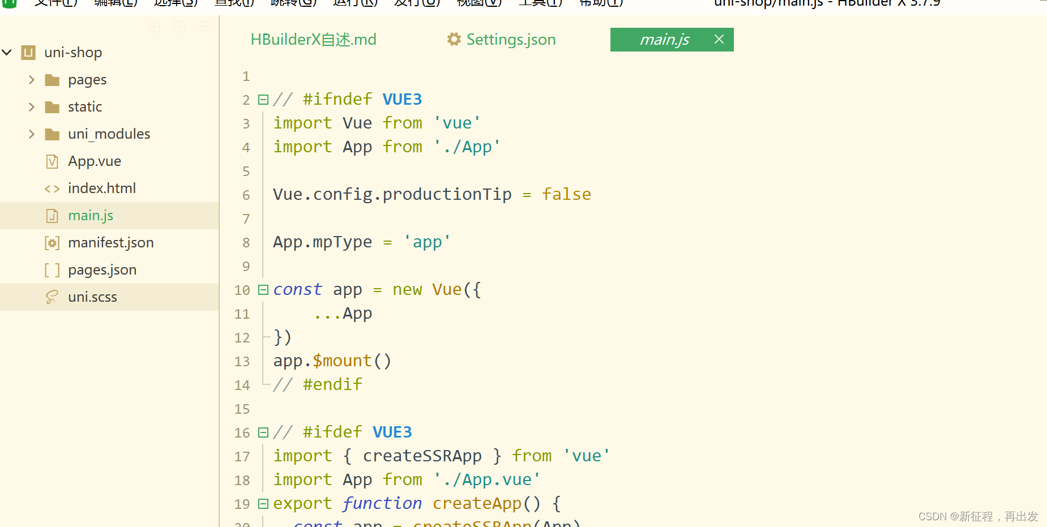Click './App' string on line 4
Image resolution: width=1047 pixels, height=527 pixels.
[467, 147]
